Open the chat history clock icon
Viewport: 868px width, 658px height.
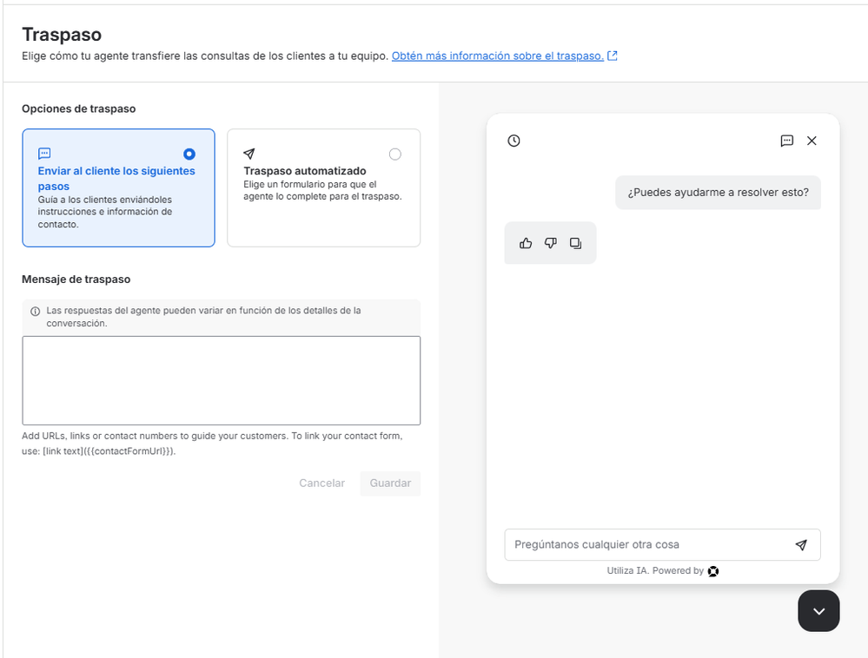pyautogui.click(x=514, y=141)
